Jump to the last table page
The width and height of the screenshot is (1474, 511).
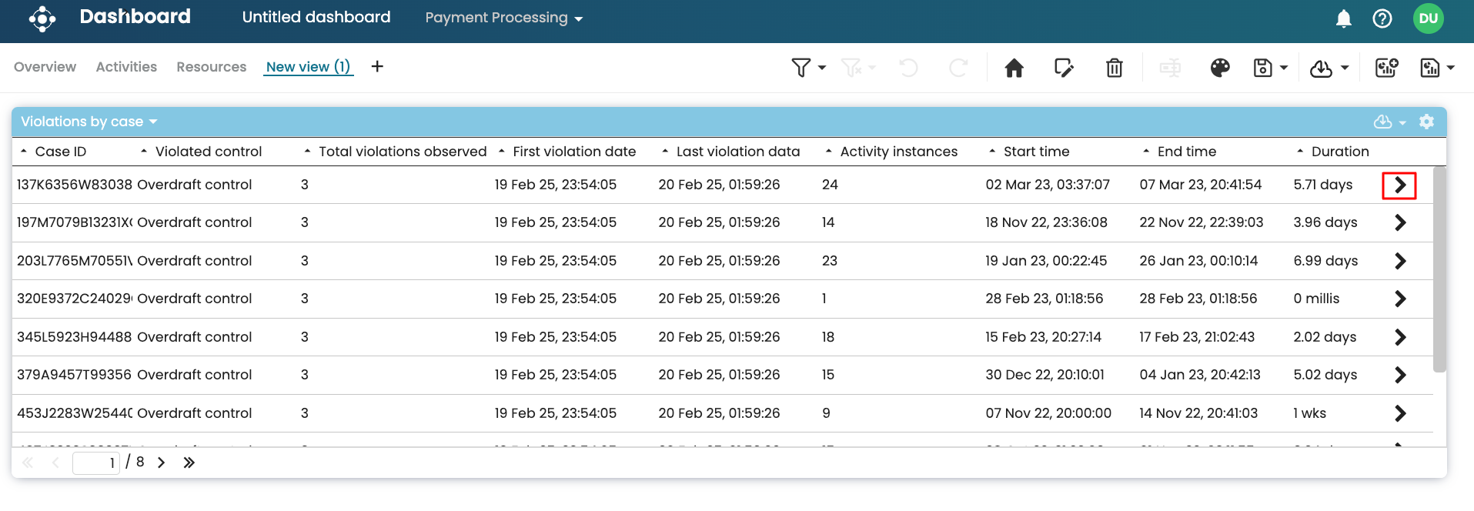pos(189,463)
